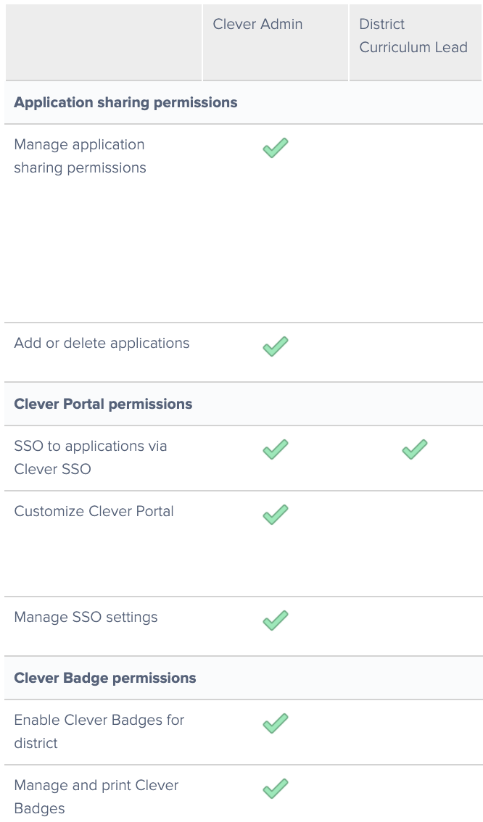Click District Curriculum Lead checkmark for SSO to applications

tap(414, 449)
